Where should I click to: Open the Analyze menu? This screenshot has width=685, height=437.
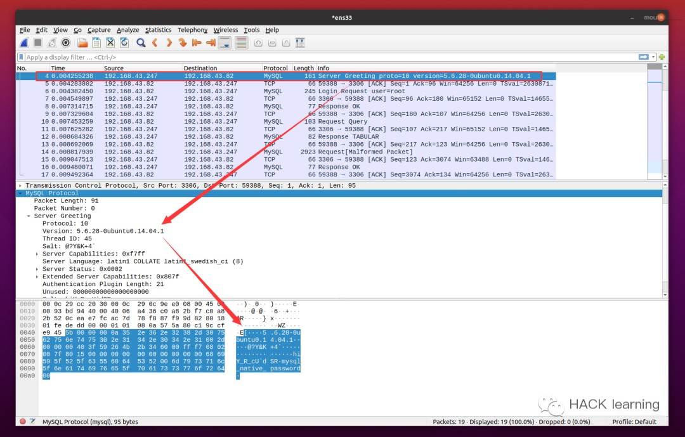coord(127,30)
